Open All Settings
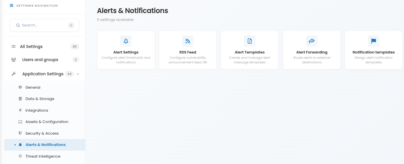404x164 pixels. point(31,47)
